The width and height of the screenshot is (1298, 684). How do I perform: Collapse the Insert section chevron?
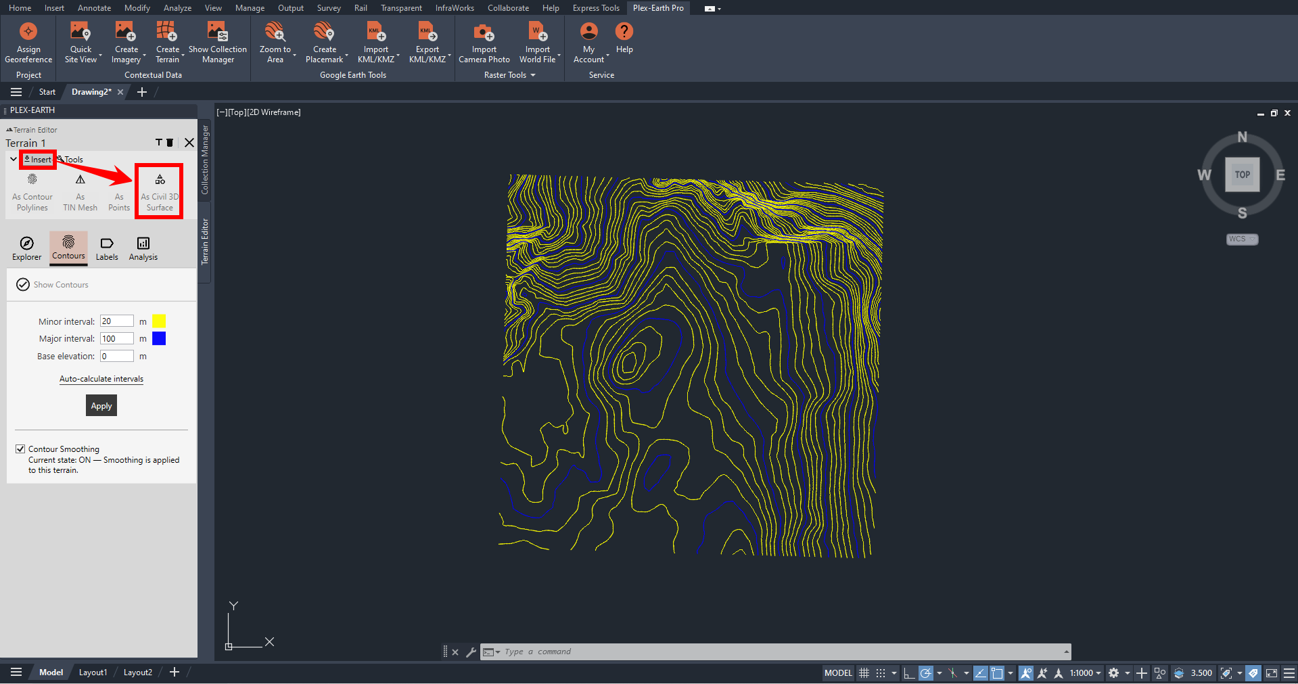pyautogui.click(x=14, y=160)
